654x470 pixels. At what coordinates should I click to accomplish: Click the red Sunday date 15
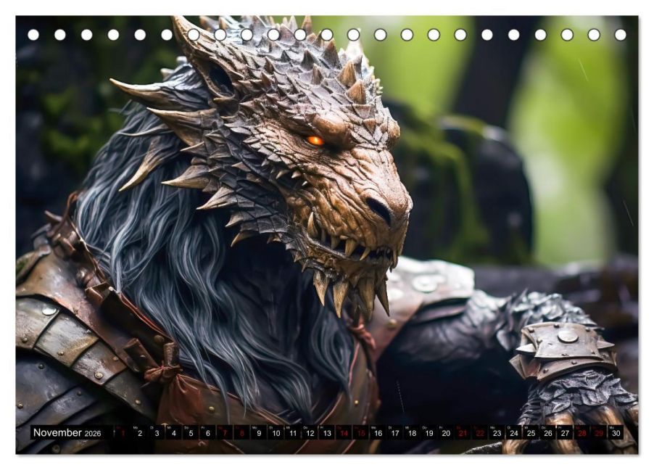click(x=360, y=433)
